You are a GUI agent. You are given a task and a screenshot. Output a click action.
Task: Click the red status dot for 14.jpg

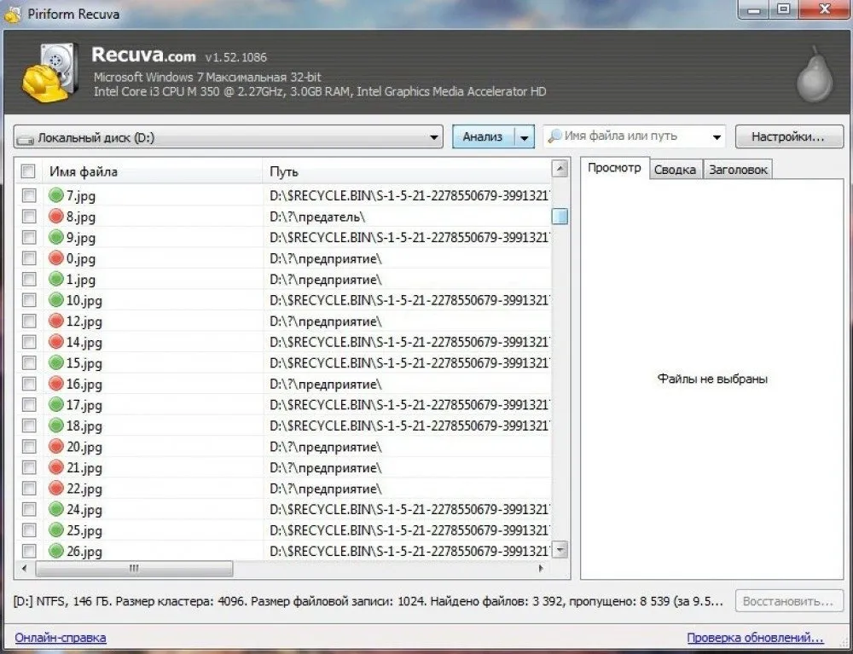56,341
